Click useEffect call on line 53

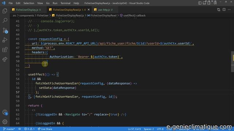[x=36, y=75]
